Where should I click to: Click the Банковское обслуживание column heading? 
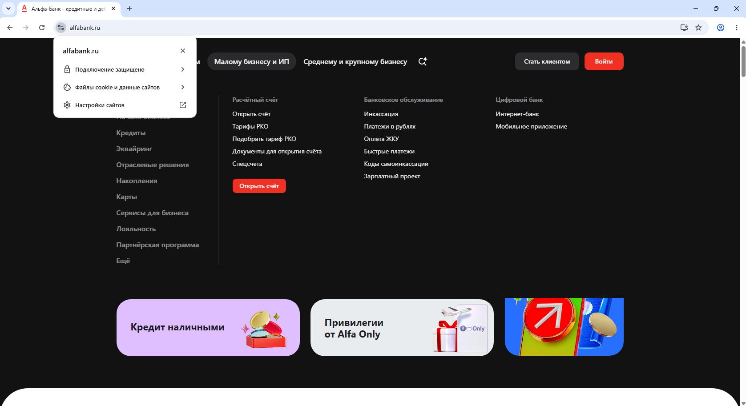click(403, 100)
